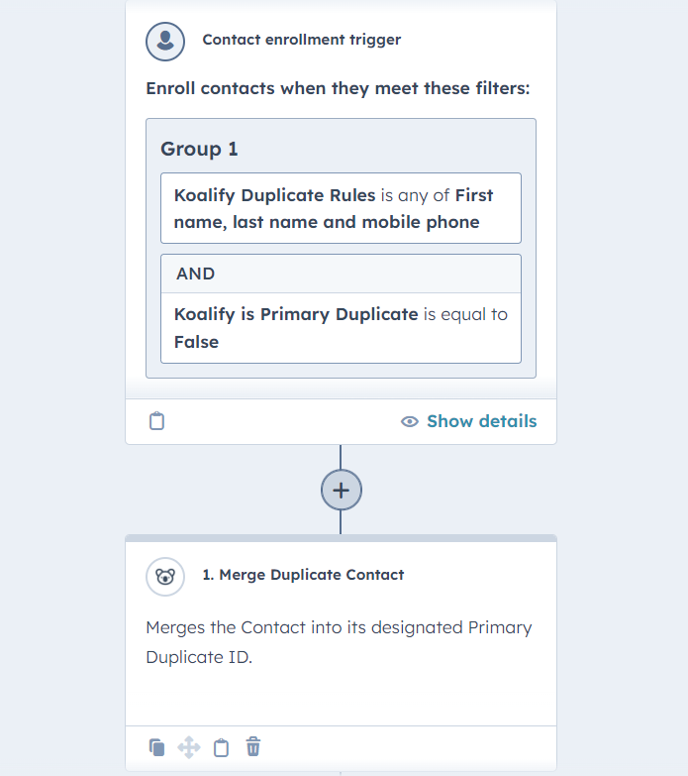The height and width of the screenshot is (776, 688).
Task: Click the Contact enrollment trigger title
Action: (301, 40)
